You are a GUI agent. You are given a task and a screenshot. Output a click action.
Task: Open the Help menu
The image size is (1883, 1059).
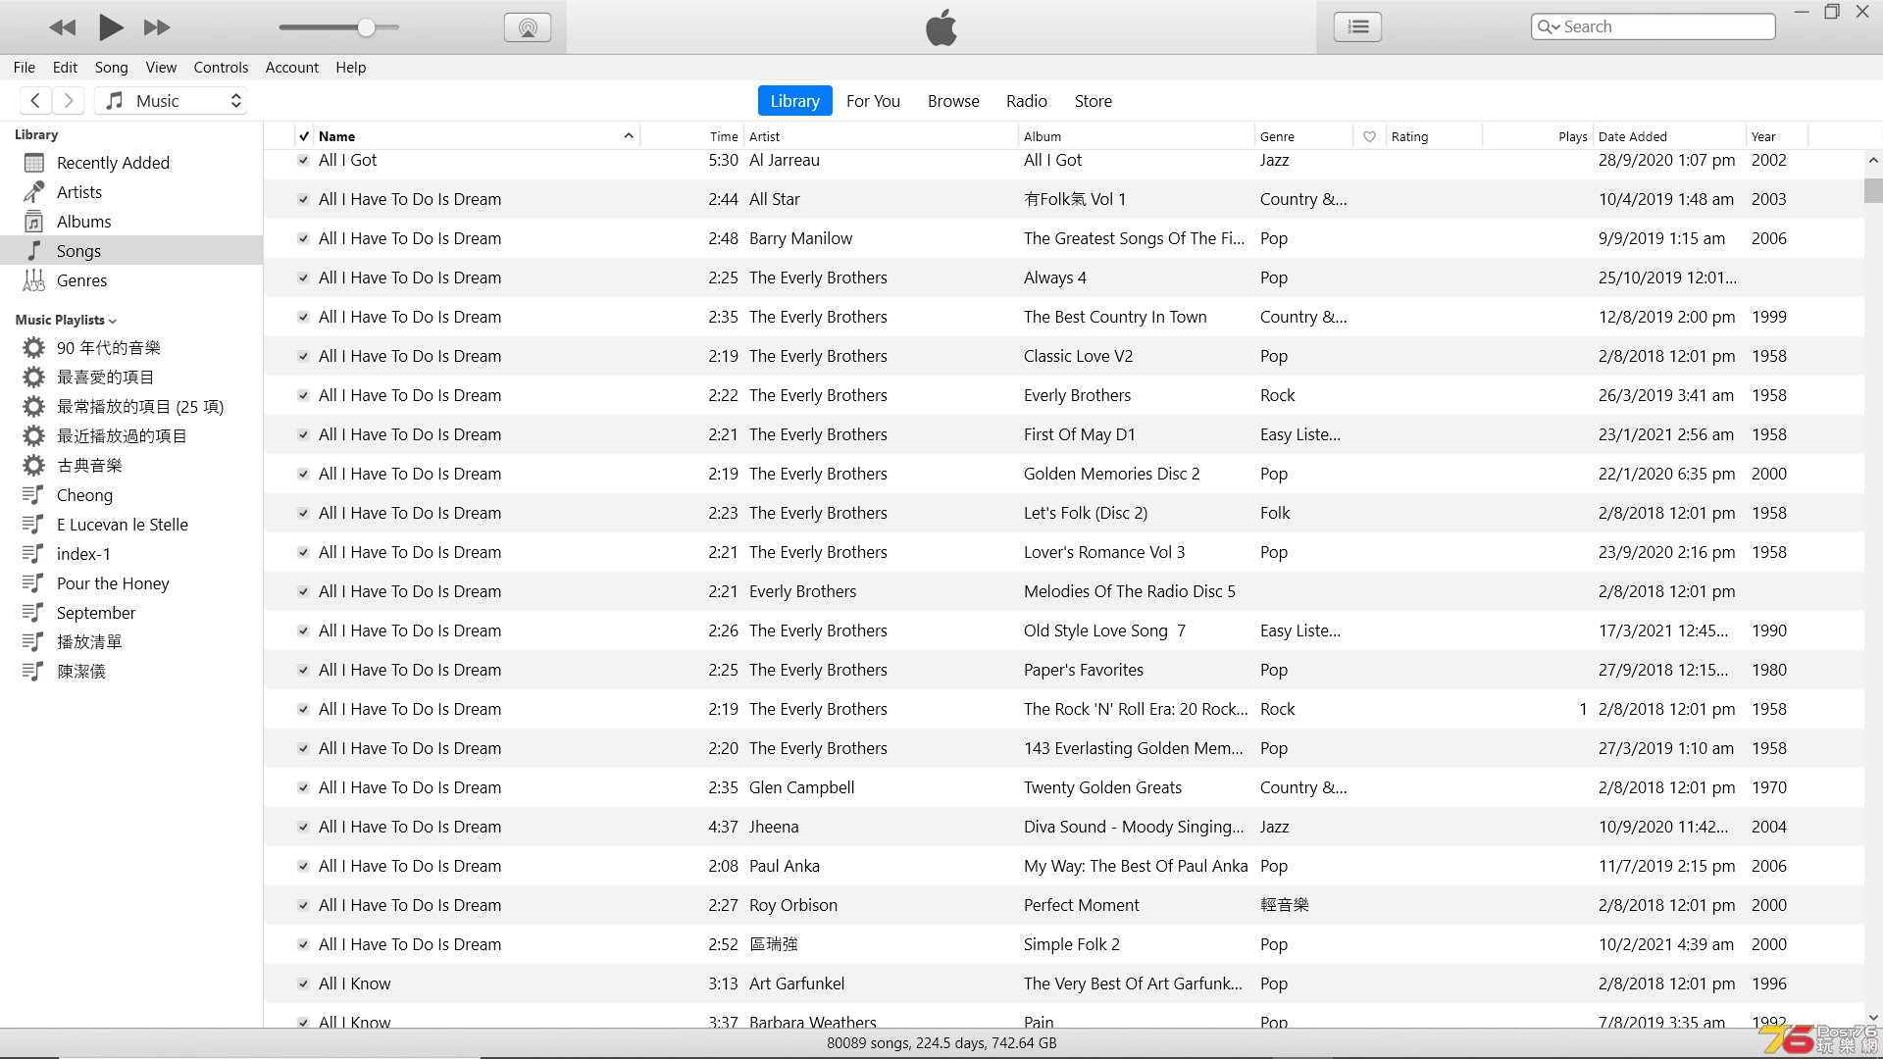350,67
